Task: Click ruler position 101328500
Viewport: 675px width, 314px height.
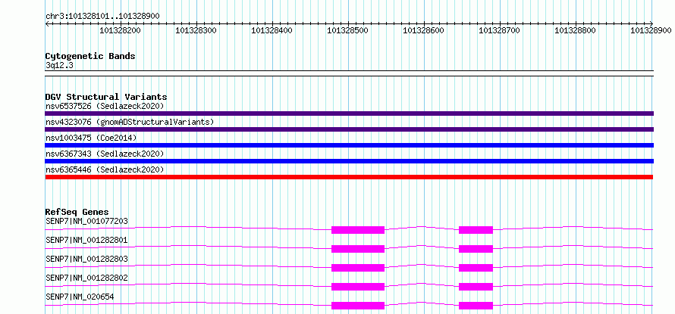Action: click(348, 30)
